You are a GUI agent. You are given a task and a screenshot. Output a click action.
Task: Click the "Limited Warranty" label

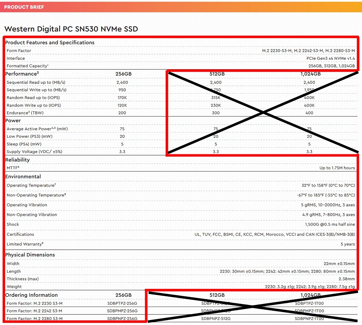pyautogui.click(x=25, y=244)
